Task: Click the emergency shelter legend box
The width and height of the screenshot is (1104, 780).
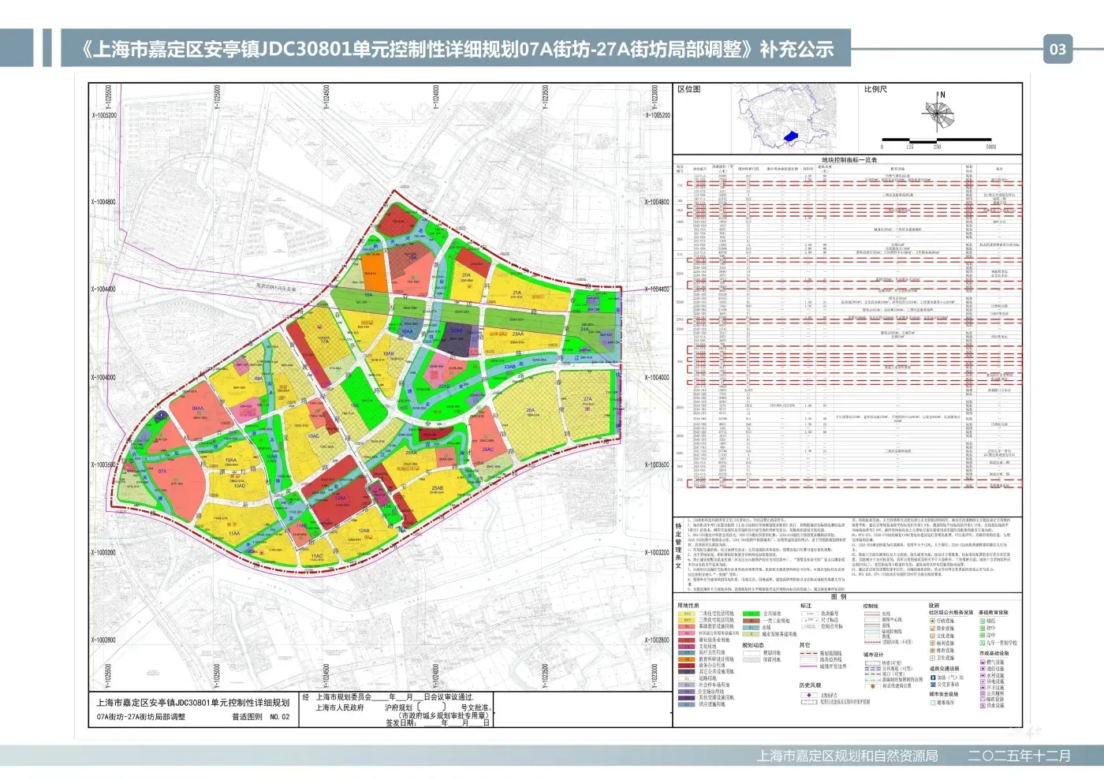Action: pyautogui.click(x=932, y=702)
